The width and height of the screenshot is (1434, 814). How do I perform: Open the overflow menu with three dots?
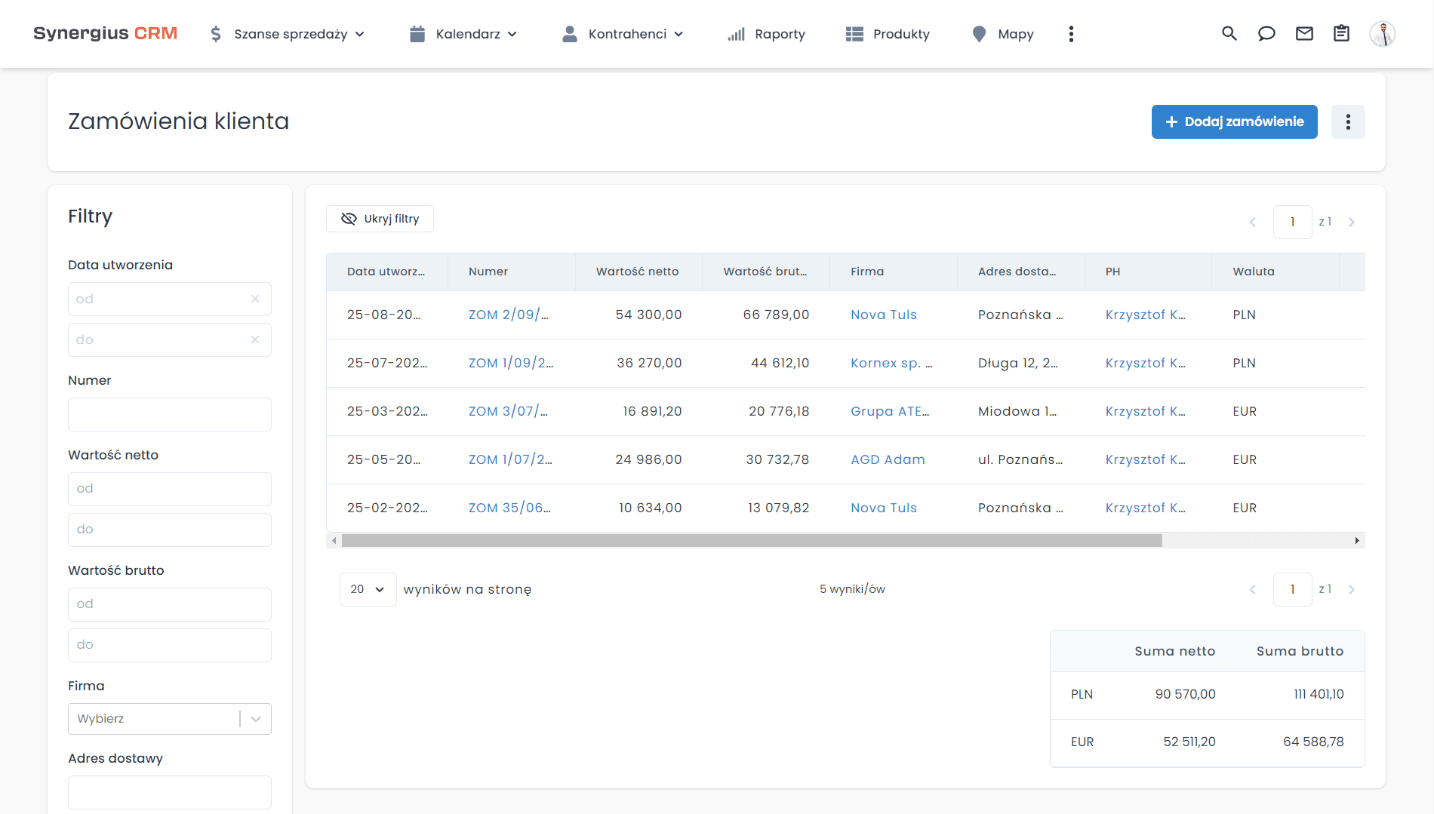pyautogui.click(x=1071, y=34)
